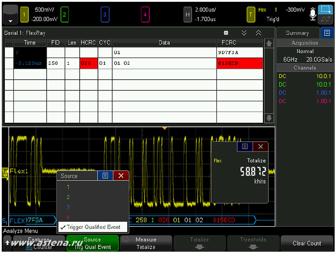The image size is (336, 253).
Task: Click the S1 FLEX decode bus label
Action: 14,221
